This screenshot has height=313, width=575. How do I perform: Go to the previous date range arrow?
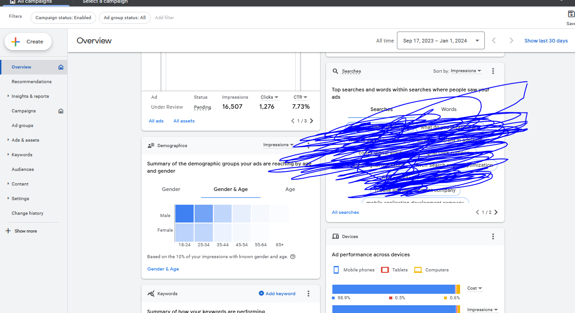click(494, 41)
